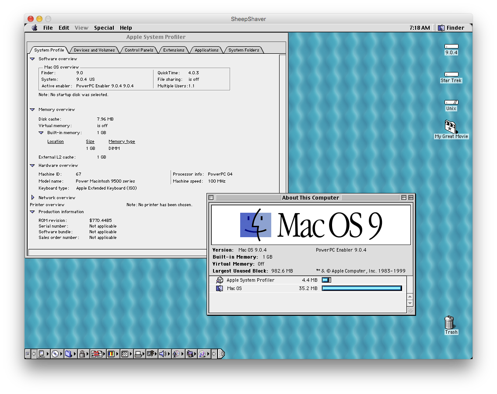The image size is (497, 394).
Task: Click the red arrows Location Manager strip icon
Action: [x=96, y=353]
